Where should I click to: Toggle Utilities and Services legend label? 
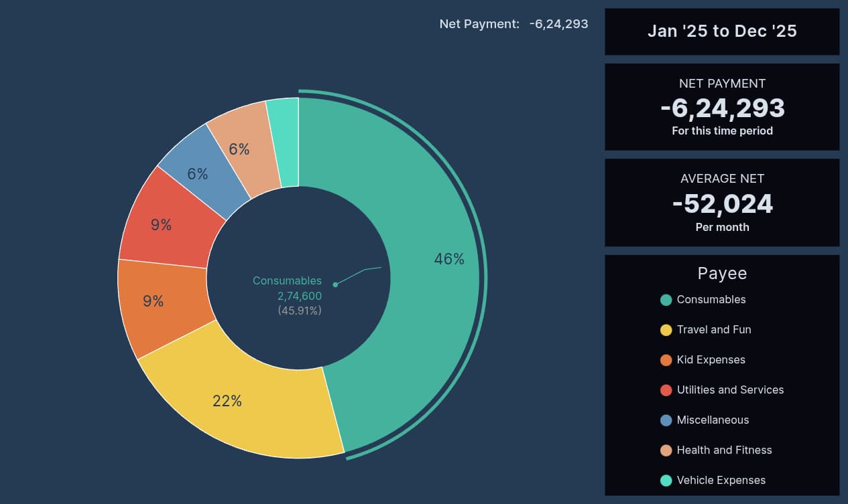point(730,390)
